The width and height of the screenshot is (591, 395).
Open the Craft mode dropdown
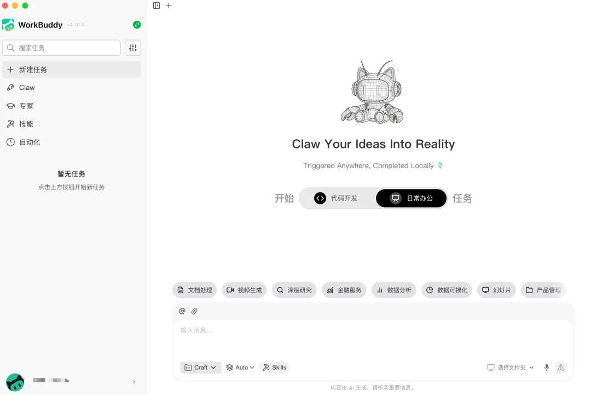tap(200, 368)
